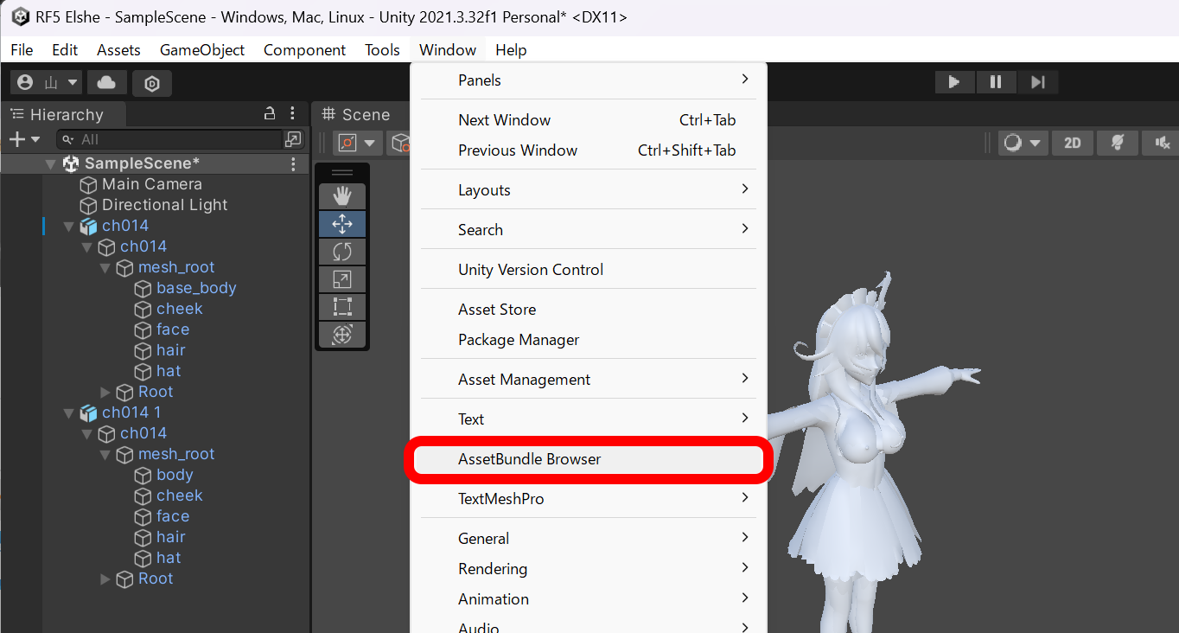The image size is (1179, 633).
Task: Select the cheek object directly below base_body
Action: [180, 309]
